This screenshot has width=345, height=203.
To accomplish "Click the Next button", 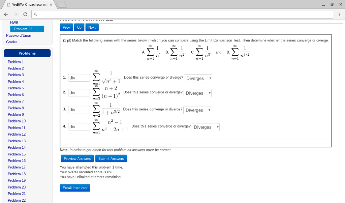I will 92,27.
